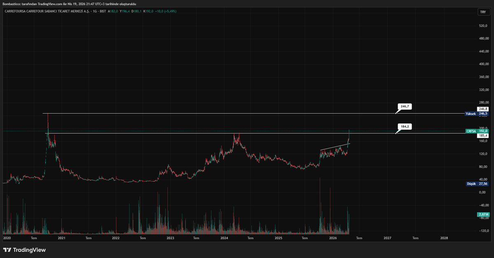The image size is (494, 258).
Task: Click the 2020 time axis label
Action: [7, 238]
